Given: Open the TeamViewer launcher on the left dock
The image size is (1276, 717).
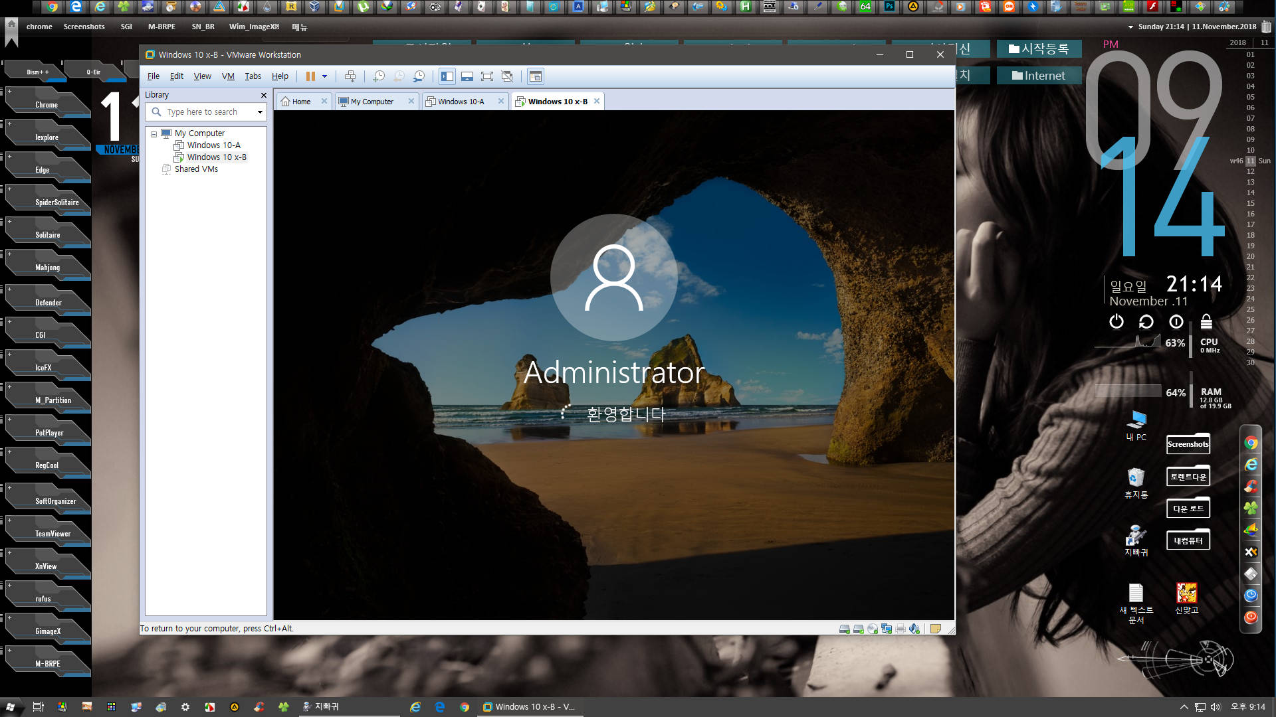Looking at the screenshot, I should pyautogui.click(x=52, y=533).
